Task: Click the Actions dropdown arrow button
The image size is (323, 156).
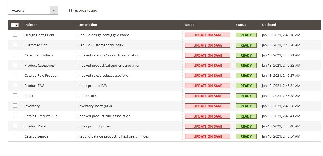Action: tap(54, 10)
